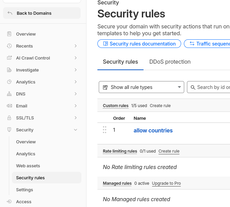Click the Upgrade to Pro link
This screenshot has height=207, width=230.
(x=166, y=183)
